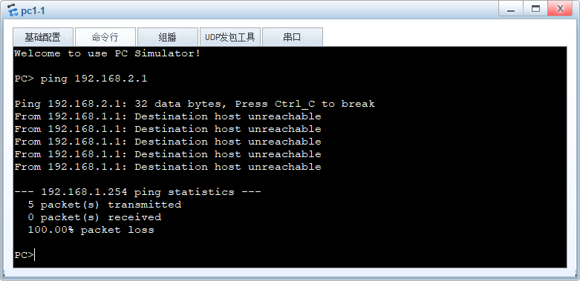Place cursor at the final PC> prompt

click(x=25, y=255)
